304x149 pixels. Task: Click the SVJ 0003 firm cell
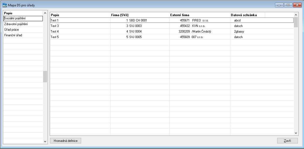point(140,26)
